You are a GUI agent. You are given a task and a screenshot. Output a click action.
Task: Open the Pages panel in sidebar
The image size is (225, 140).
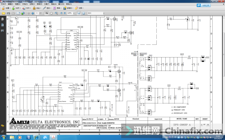[3, 19]
